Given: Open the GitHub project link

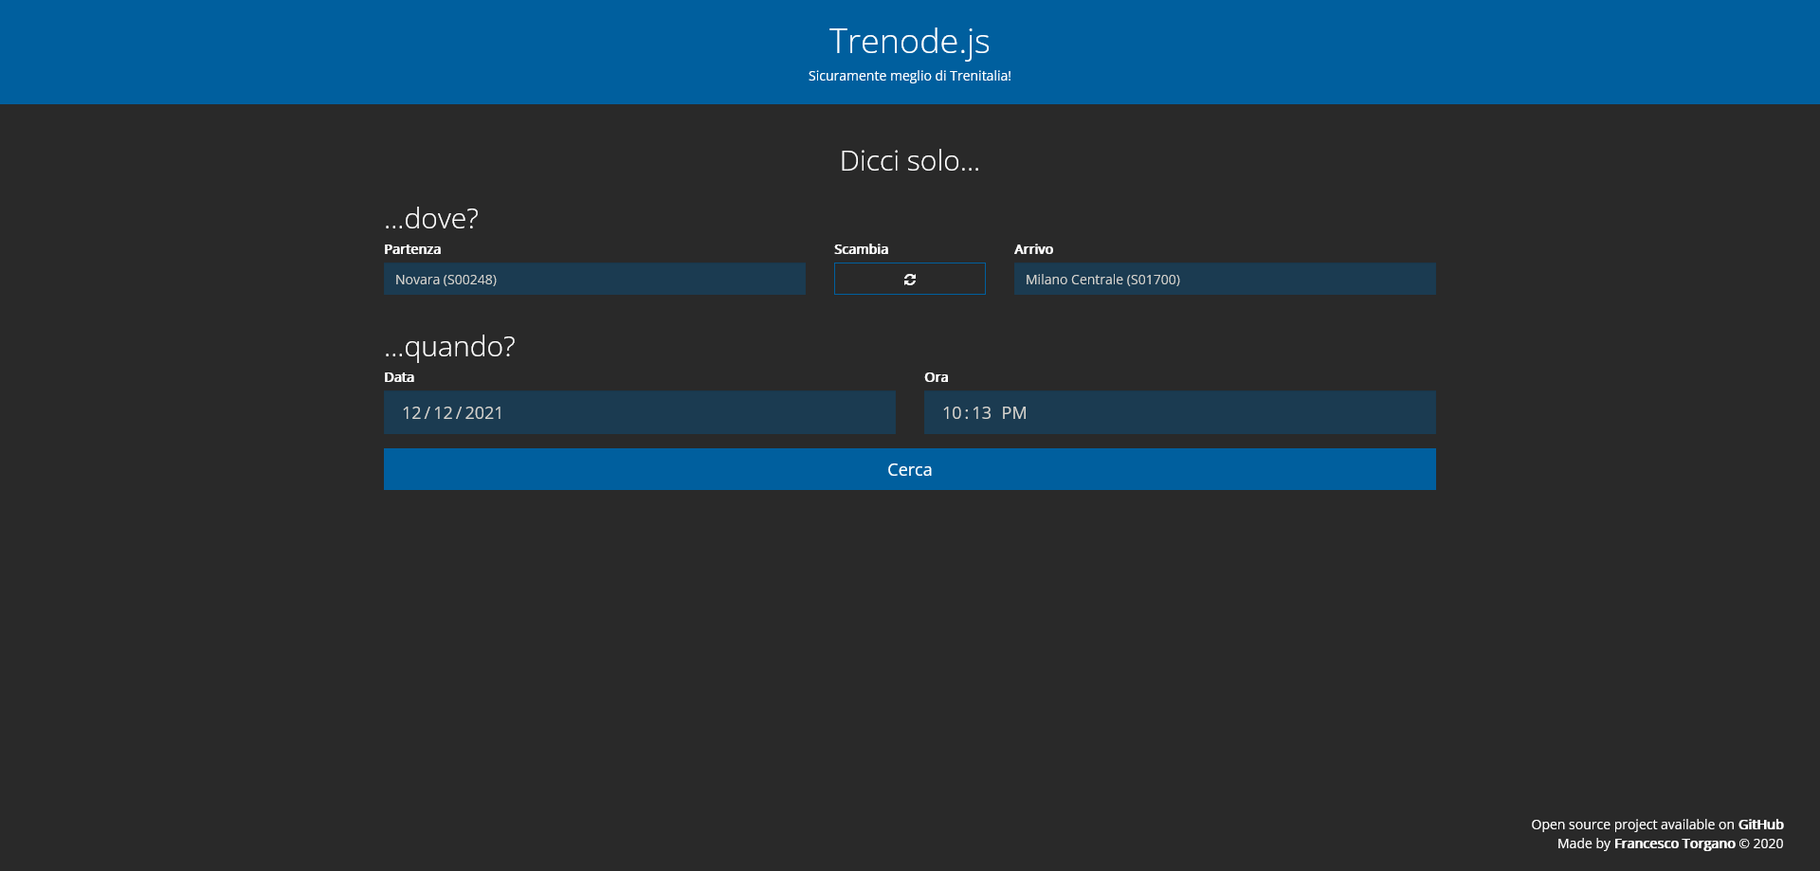Looking at the screenshot, I should pyautogui.click(x=1760, y=824).
